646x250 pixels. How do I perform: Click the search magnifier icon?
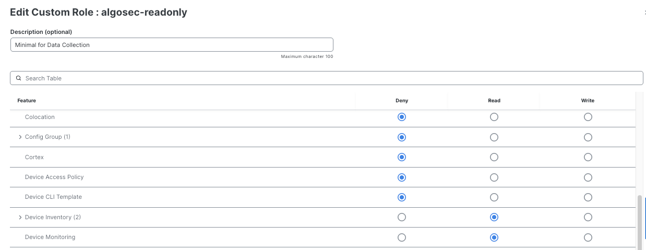point(19,78)
